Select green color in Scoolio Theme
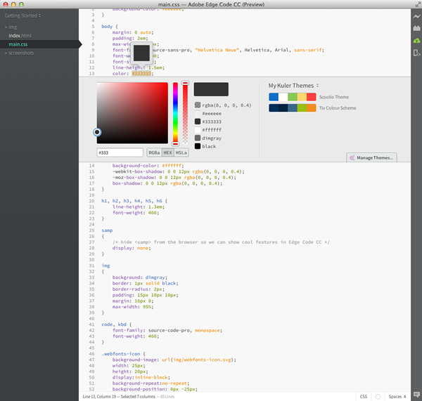 pos(293,97)
